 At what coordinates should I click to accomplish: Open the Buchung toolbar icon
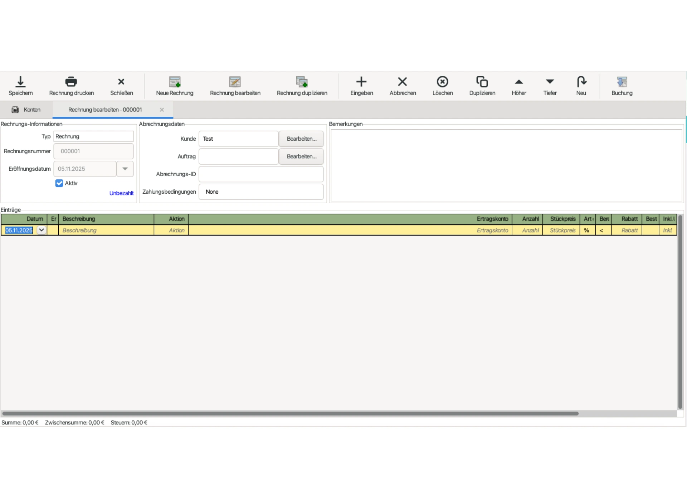[622, 86]
